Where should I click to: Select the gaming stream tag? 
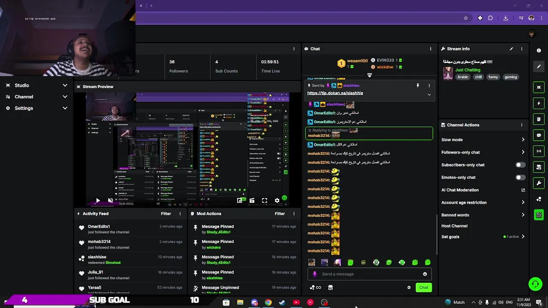tap(511, 77)
